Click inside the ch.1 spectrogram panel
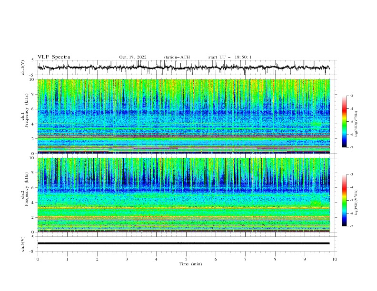This screenshot has height=291, width=377. pyautogui.click(x=183, y=116)
